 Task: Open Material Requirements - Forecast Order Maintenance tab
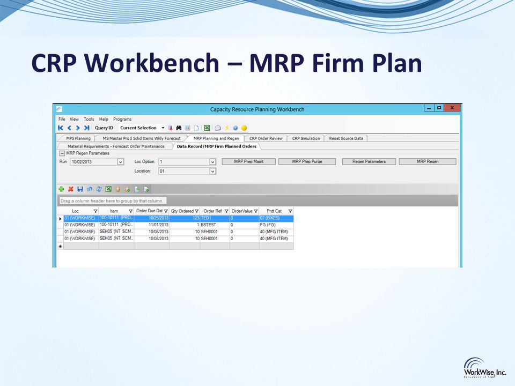[x=116, y=146]
